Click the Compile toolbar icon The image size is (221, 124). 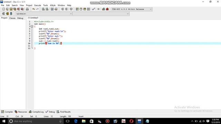pyautogui.click(x=77, y=9)
